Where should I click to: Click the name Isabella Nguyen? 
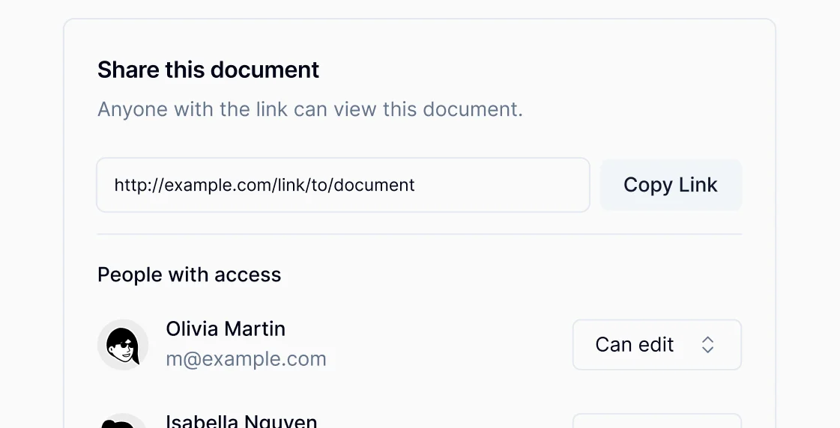(241, 421)
